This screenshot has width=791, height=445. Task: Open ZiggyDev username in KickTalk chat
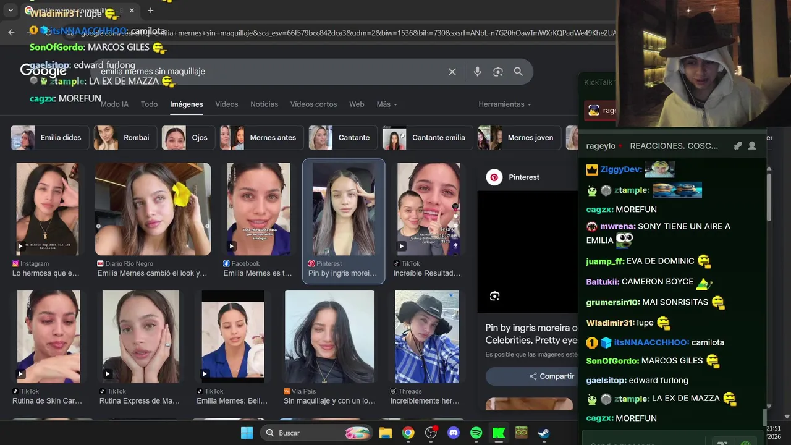pyautogui.click(x=620, y=169)
